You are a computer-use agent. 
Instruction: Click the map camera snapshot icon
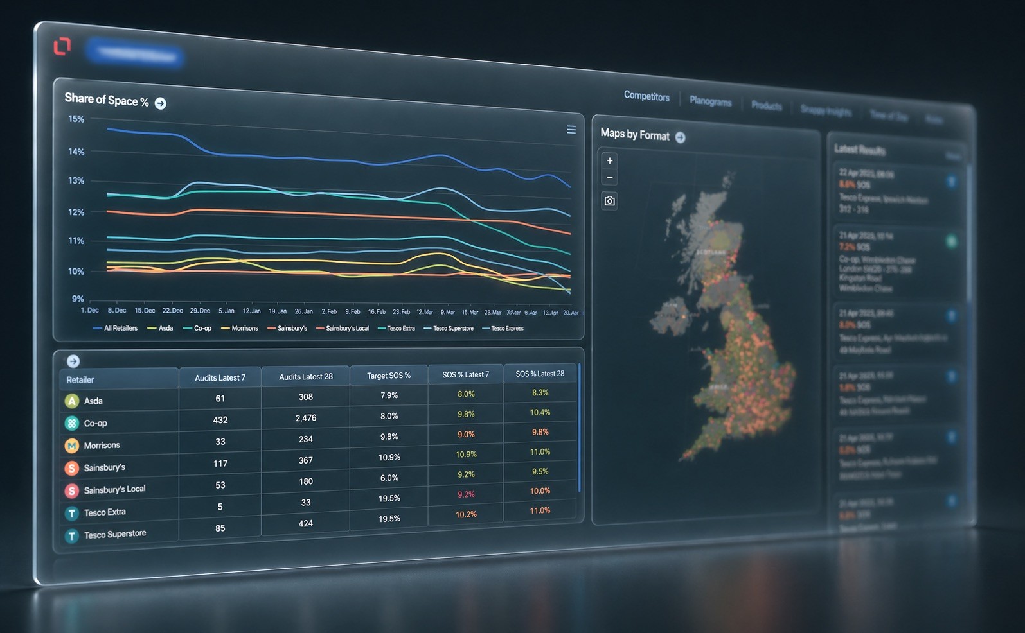609,201
